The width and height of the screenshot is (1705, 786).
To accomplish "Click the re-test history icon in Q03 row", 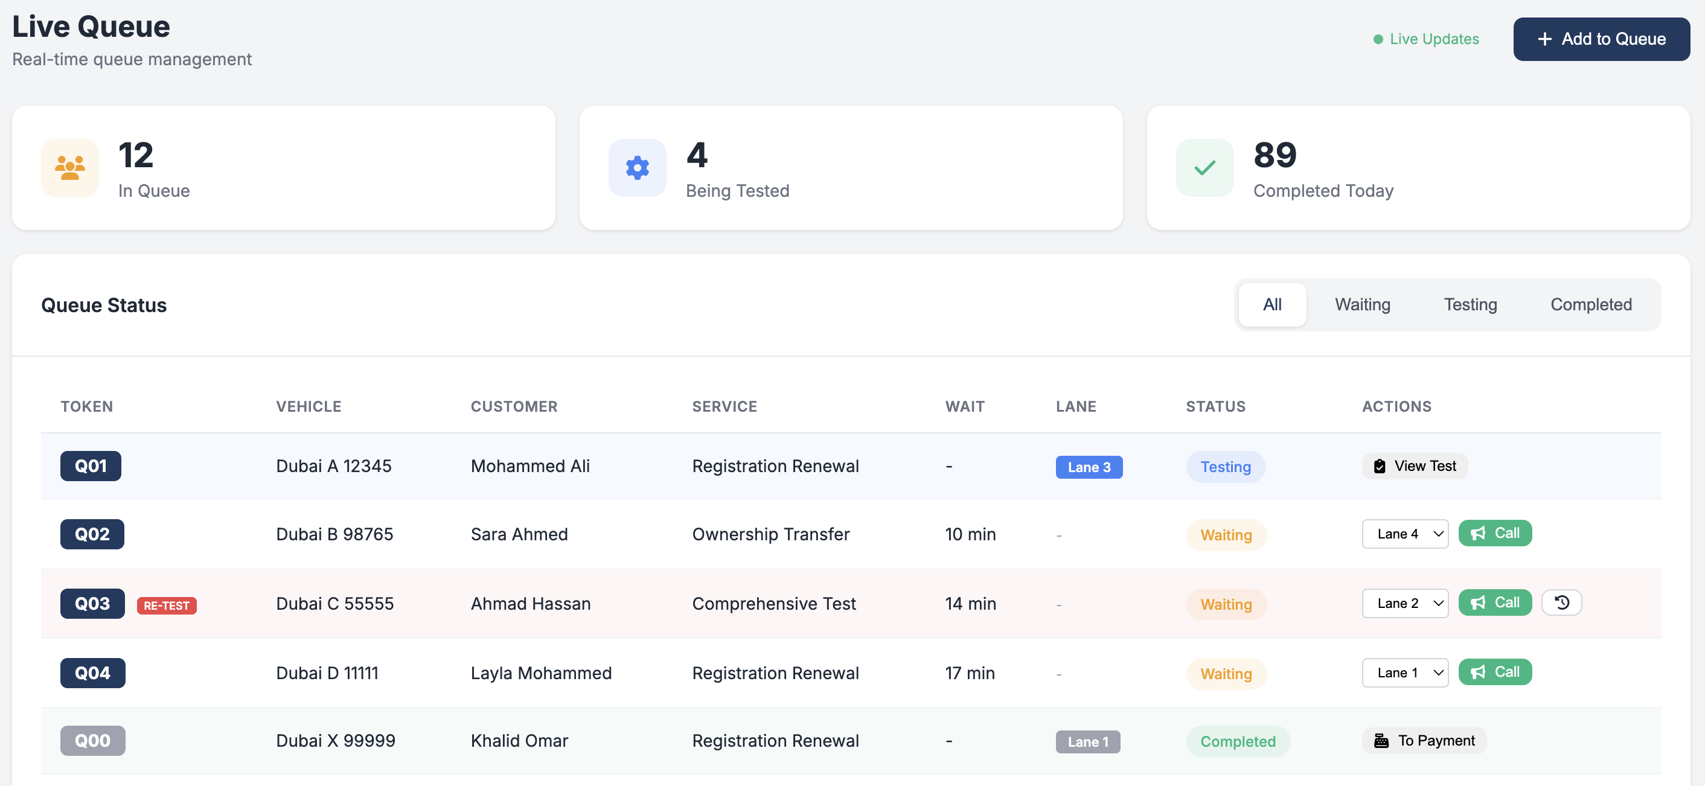I will click(x=1561, y=602).
